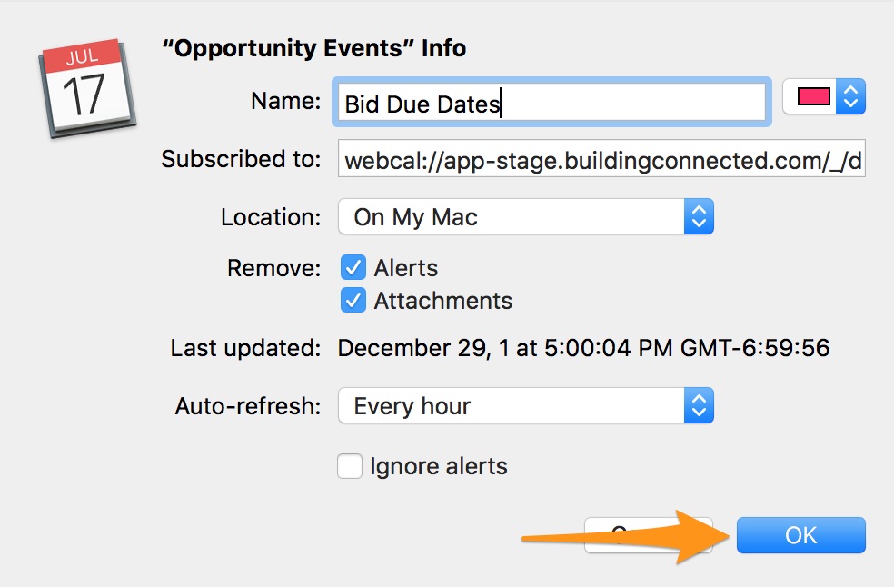Click the Subscribed to: label
The image size is (894, 587).
pos(241,160)
